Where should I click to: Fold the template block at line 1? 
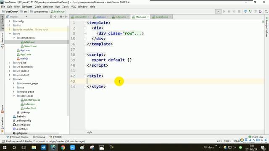click(x=85, y=23)
